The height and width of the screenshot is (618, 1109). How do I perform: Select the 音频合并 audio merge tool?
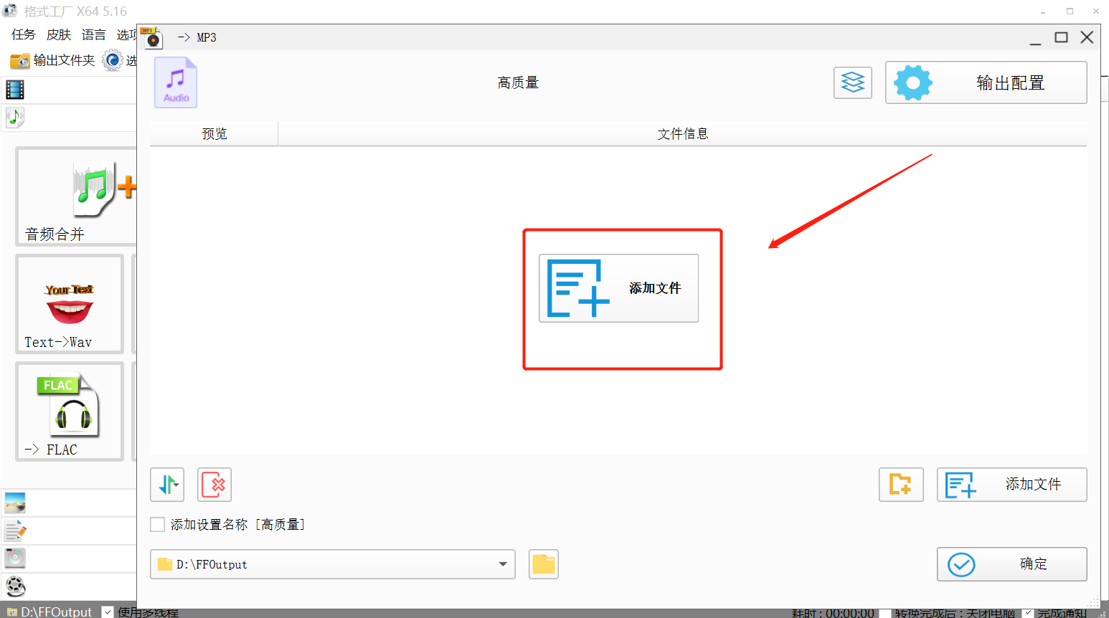[76, 197]
